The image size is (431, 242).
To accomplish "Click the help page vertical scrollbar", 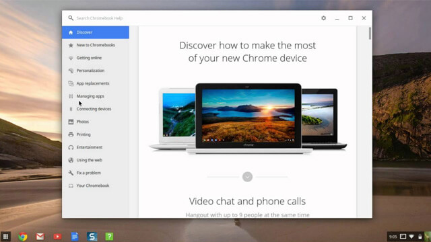I will [370, 33].
